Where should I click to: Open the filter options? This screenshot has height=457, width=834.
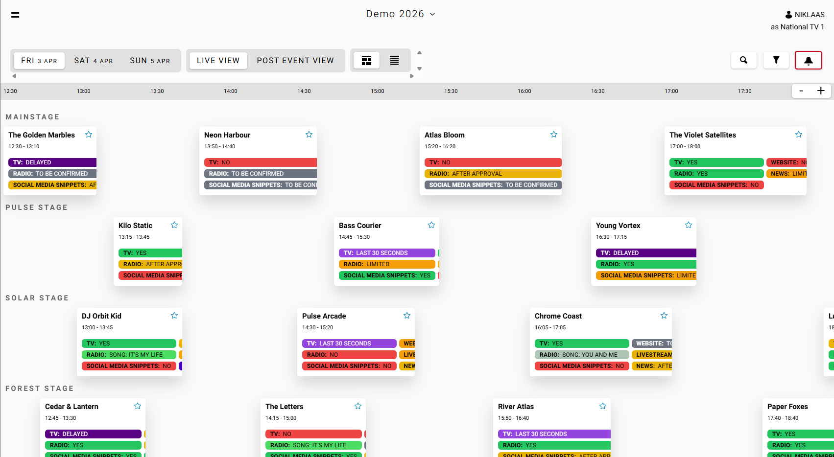(776, 60)
